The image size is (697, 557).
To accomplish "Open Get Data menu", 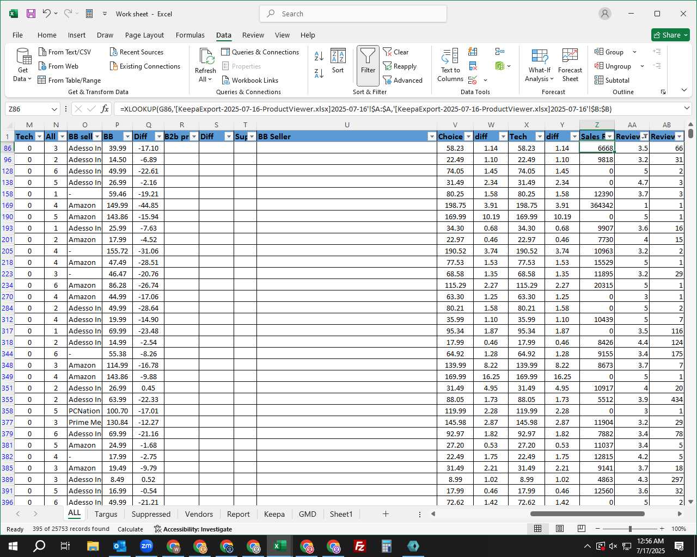I will coord(22,65).
